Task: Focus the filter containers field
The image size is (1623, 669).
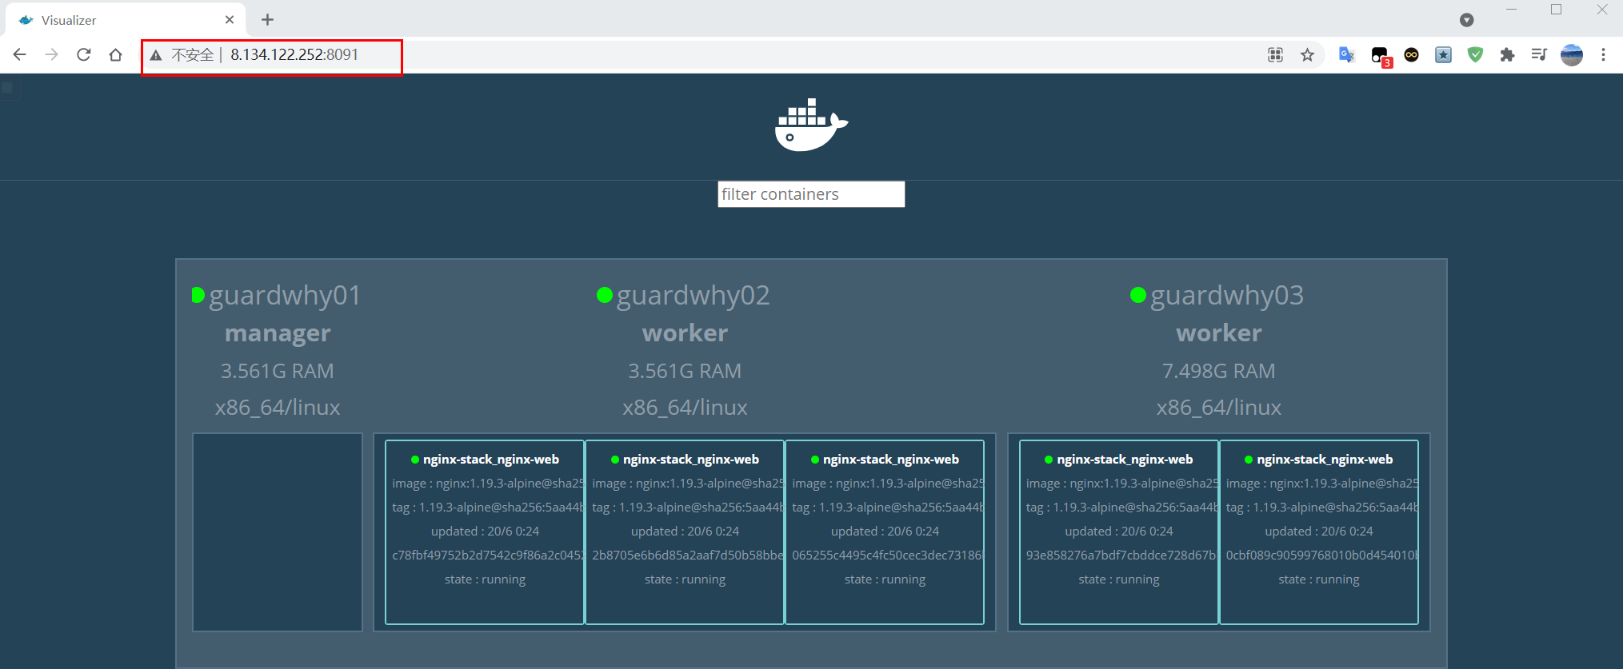Action: click(x=811, y=194)
